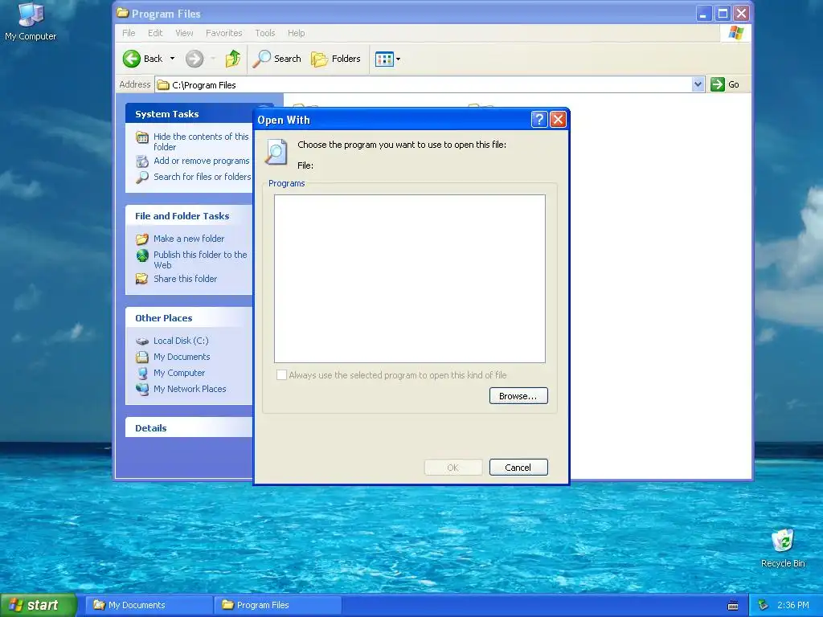The height and width of the screenshot is (617, 823).
Task: Click the Open With help question button
Action: pos(539,120)
